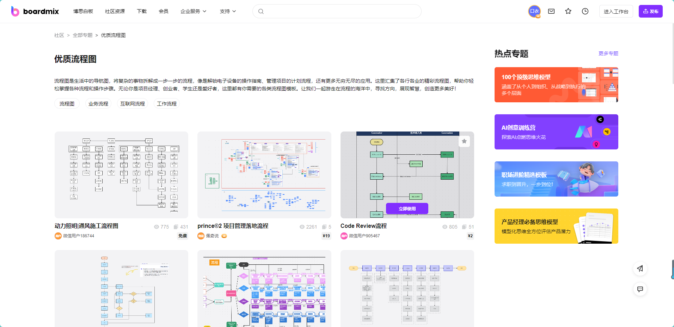
Task: Open the user avatar profile
Action: coord(534,11)
